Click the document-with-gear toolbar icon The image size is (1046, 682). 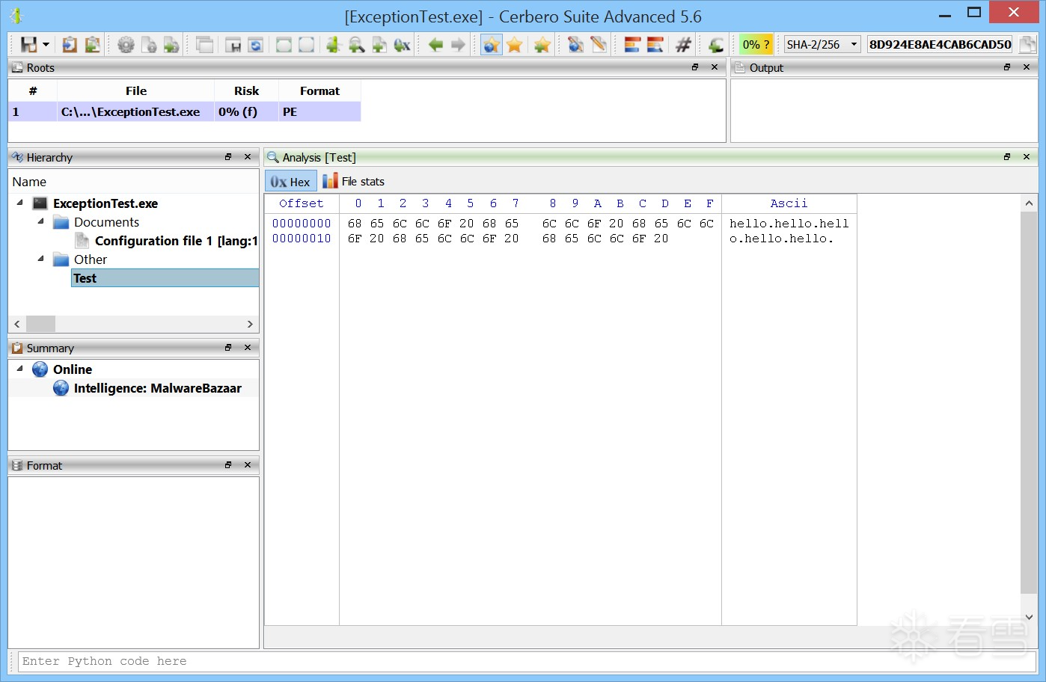tap(149, 45)
